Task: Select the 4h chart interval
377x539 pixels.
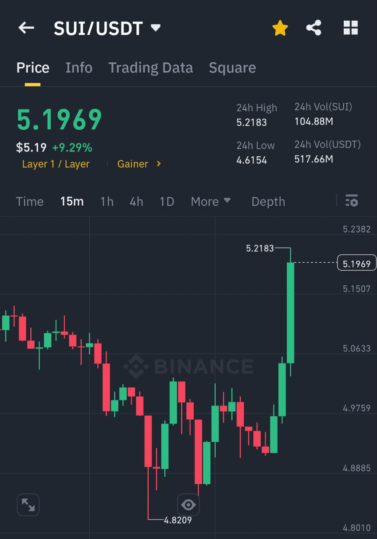Action: 136,202
